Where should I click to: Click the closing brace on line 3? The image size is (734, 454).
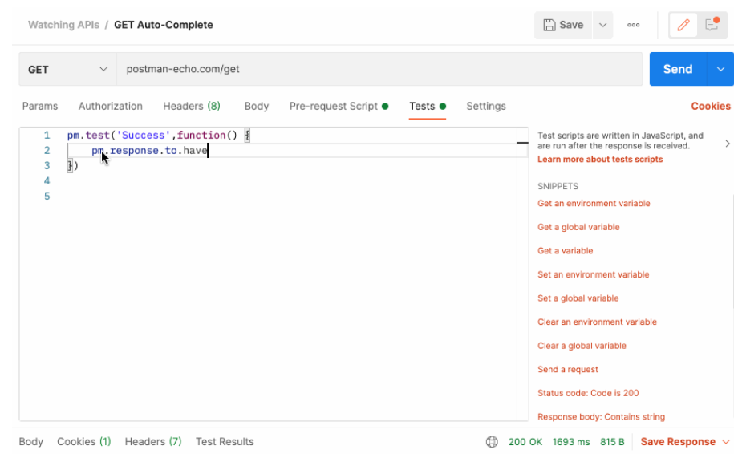tap(71, 166)
